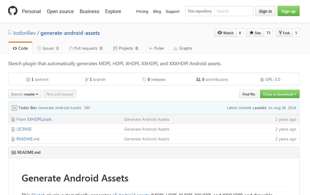The height and width of the screenshot is (195, 310).
Task: Click the file icon next to README.md row
Action: [x=13, y=139]
